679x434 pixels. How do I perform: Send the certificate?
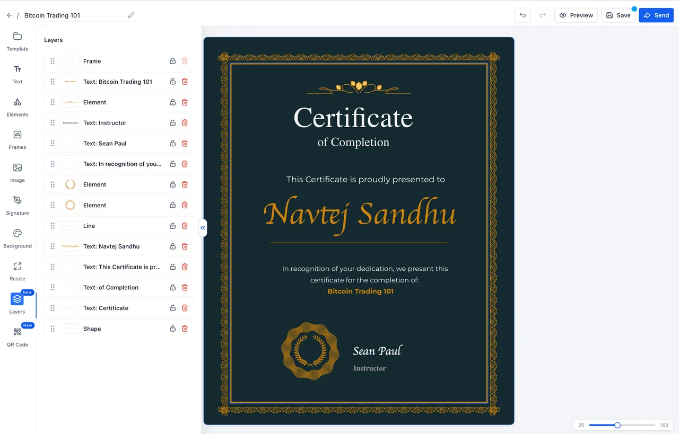(x=656, y=15)
